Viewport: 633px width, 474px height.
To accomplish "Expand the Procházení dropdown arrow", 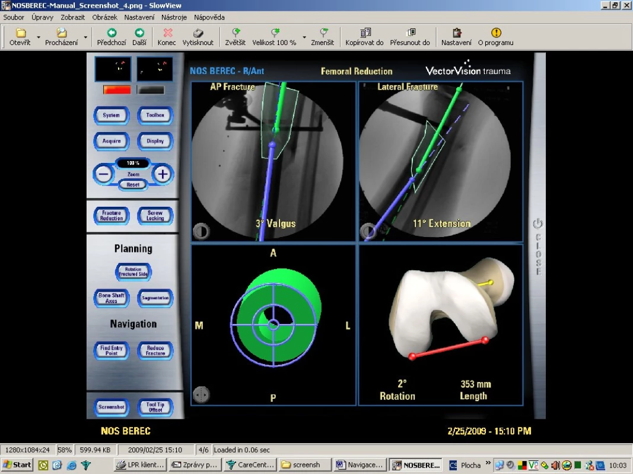I will (x=85, y=37).
